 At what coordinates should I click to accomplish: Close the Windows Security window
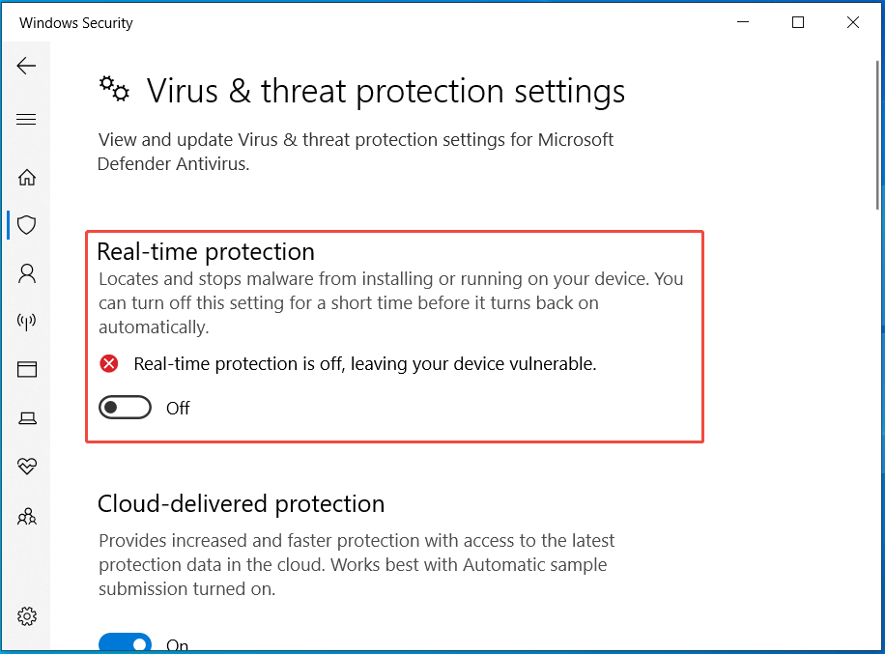point(853,23)
